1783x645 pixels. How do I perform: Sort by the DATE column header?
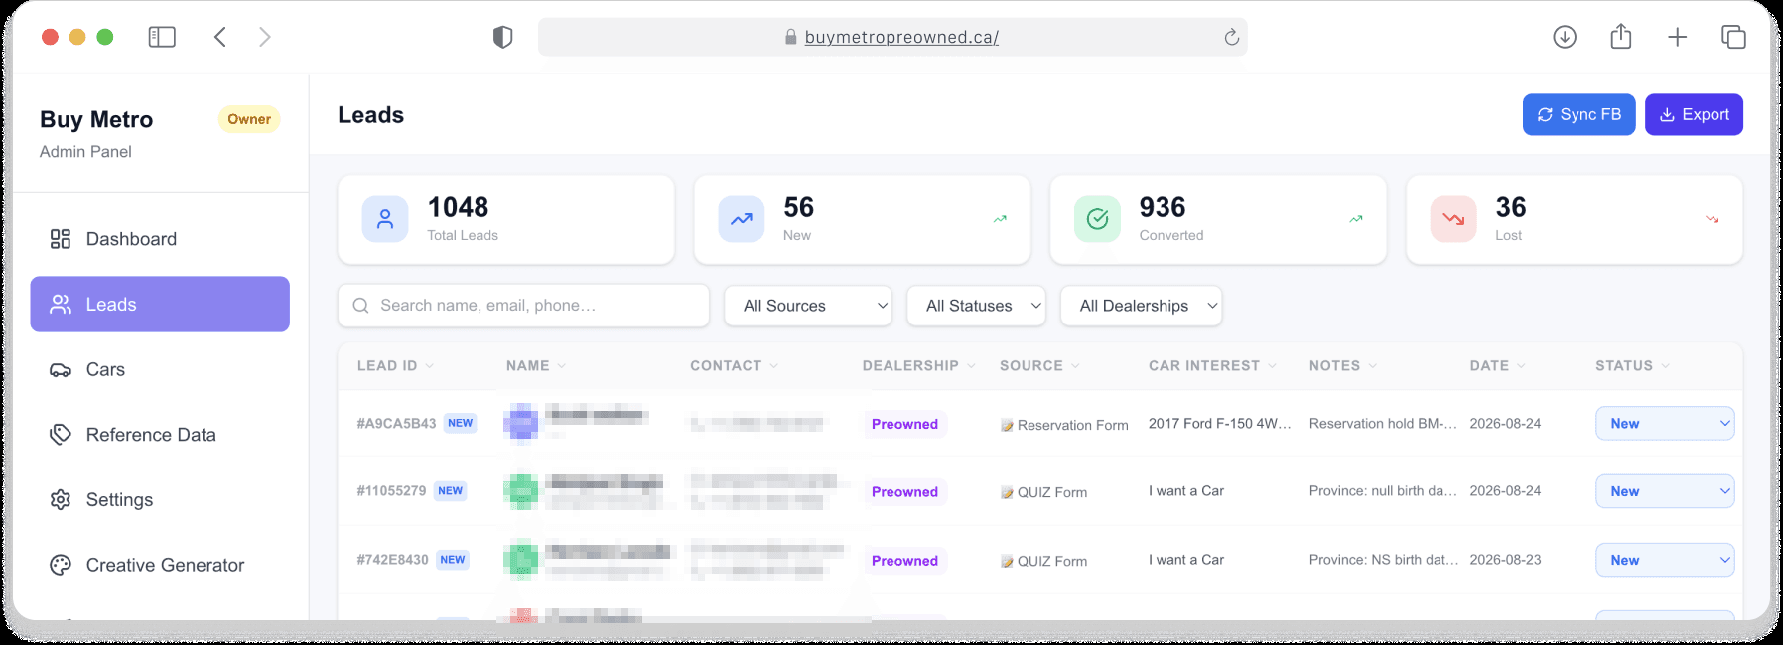(1497, 365)
